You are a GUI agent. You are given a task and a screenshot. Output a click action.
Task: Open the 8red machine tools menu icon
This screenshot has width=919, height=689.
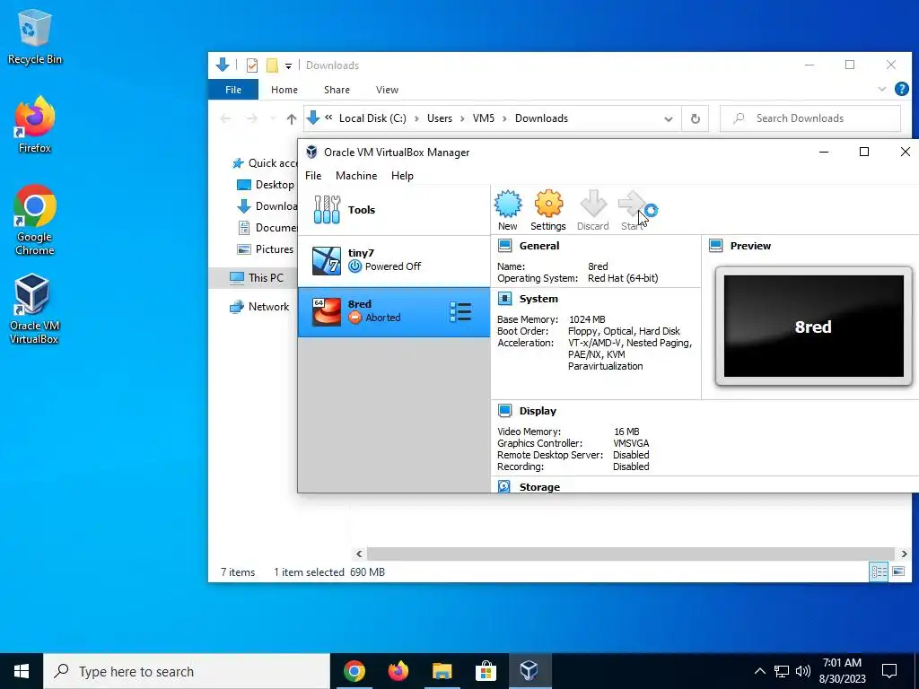coord(460,311)
